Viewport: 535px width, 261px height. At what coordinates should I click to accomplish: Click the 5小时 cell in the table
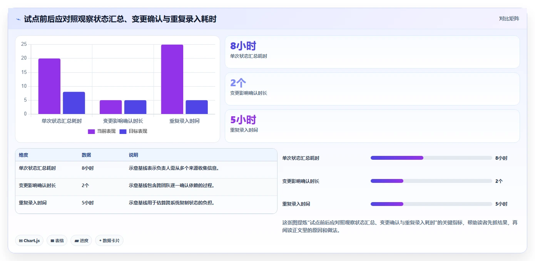88,202
